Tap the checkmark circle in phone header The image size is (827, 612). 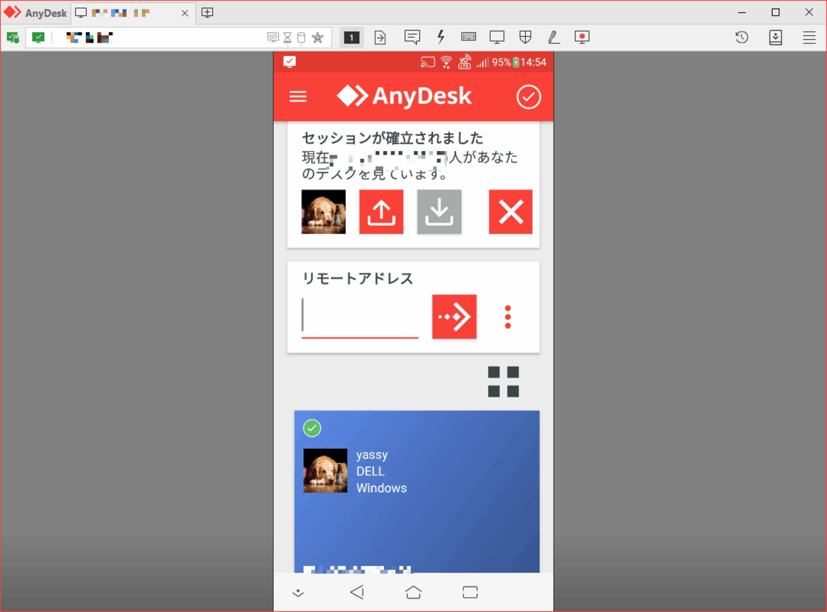click(x=528, y=97)
